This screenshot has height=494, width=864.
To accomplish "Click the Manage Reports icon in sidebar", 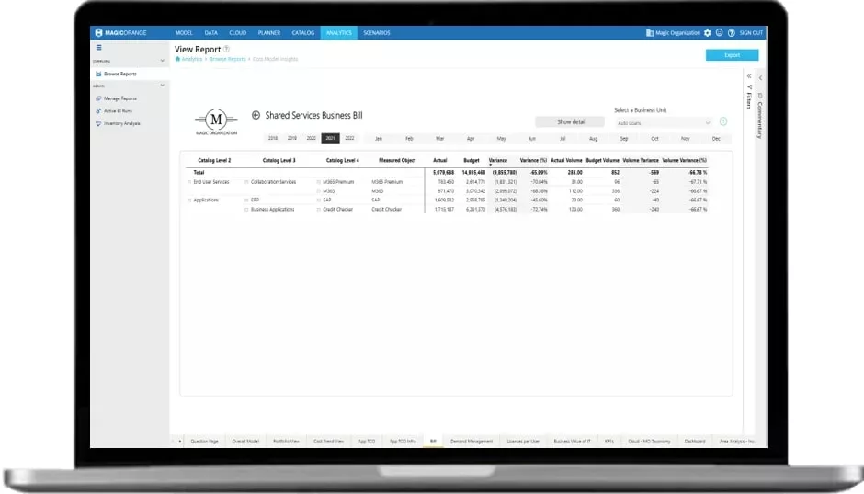I will [x=98, y=98].
